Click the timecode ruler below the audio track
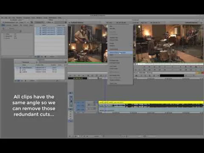Image resolution: width=204 pixels, height=153 pixels. (151, 113)
